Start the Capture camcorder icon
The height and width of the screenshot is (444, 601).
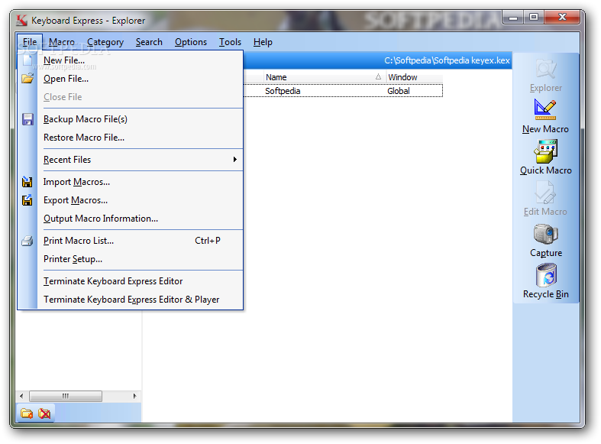[545, 241]
